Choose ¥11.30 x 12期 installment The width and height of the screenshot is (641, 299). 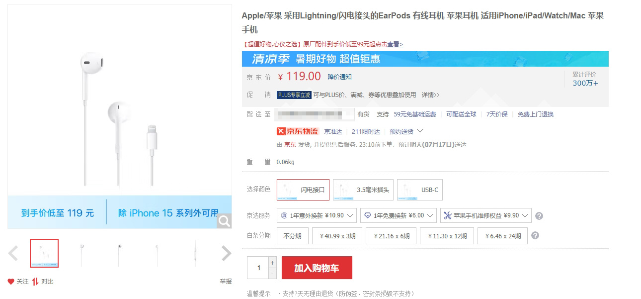point(447,236)
